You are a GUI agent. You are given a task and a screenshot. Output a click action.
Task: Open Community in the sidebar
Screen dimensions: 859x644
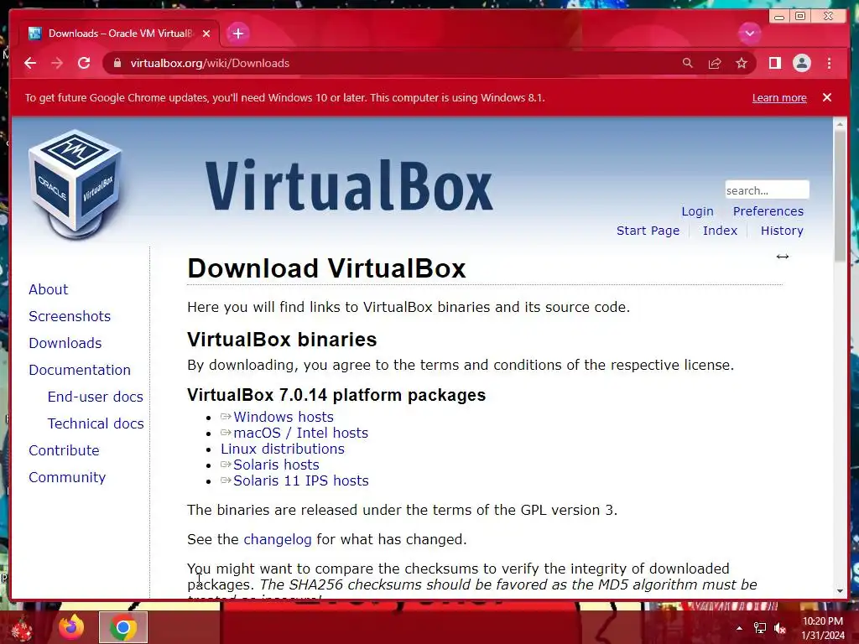[x=67, y=477]
